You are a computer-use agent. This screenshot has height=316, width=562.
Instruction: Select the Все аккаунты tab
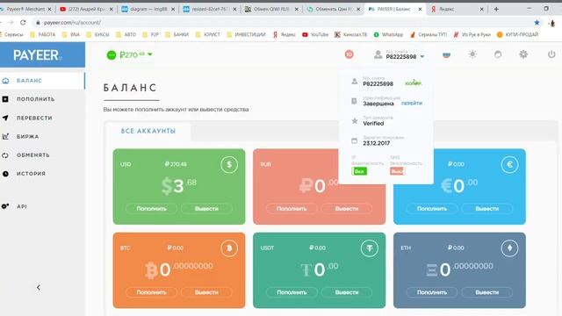coord(148,131)
